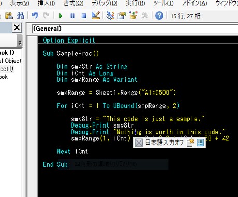The width and height of the screenshot is (238, 197).
Task: Open Find with the binoculars icon
Action: pos(20,16)
